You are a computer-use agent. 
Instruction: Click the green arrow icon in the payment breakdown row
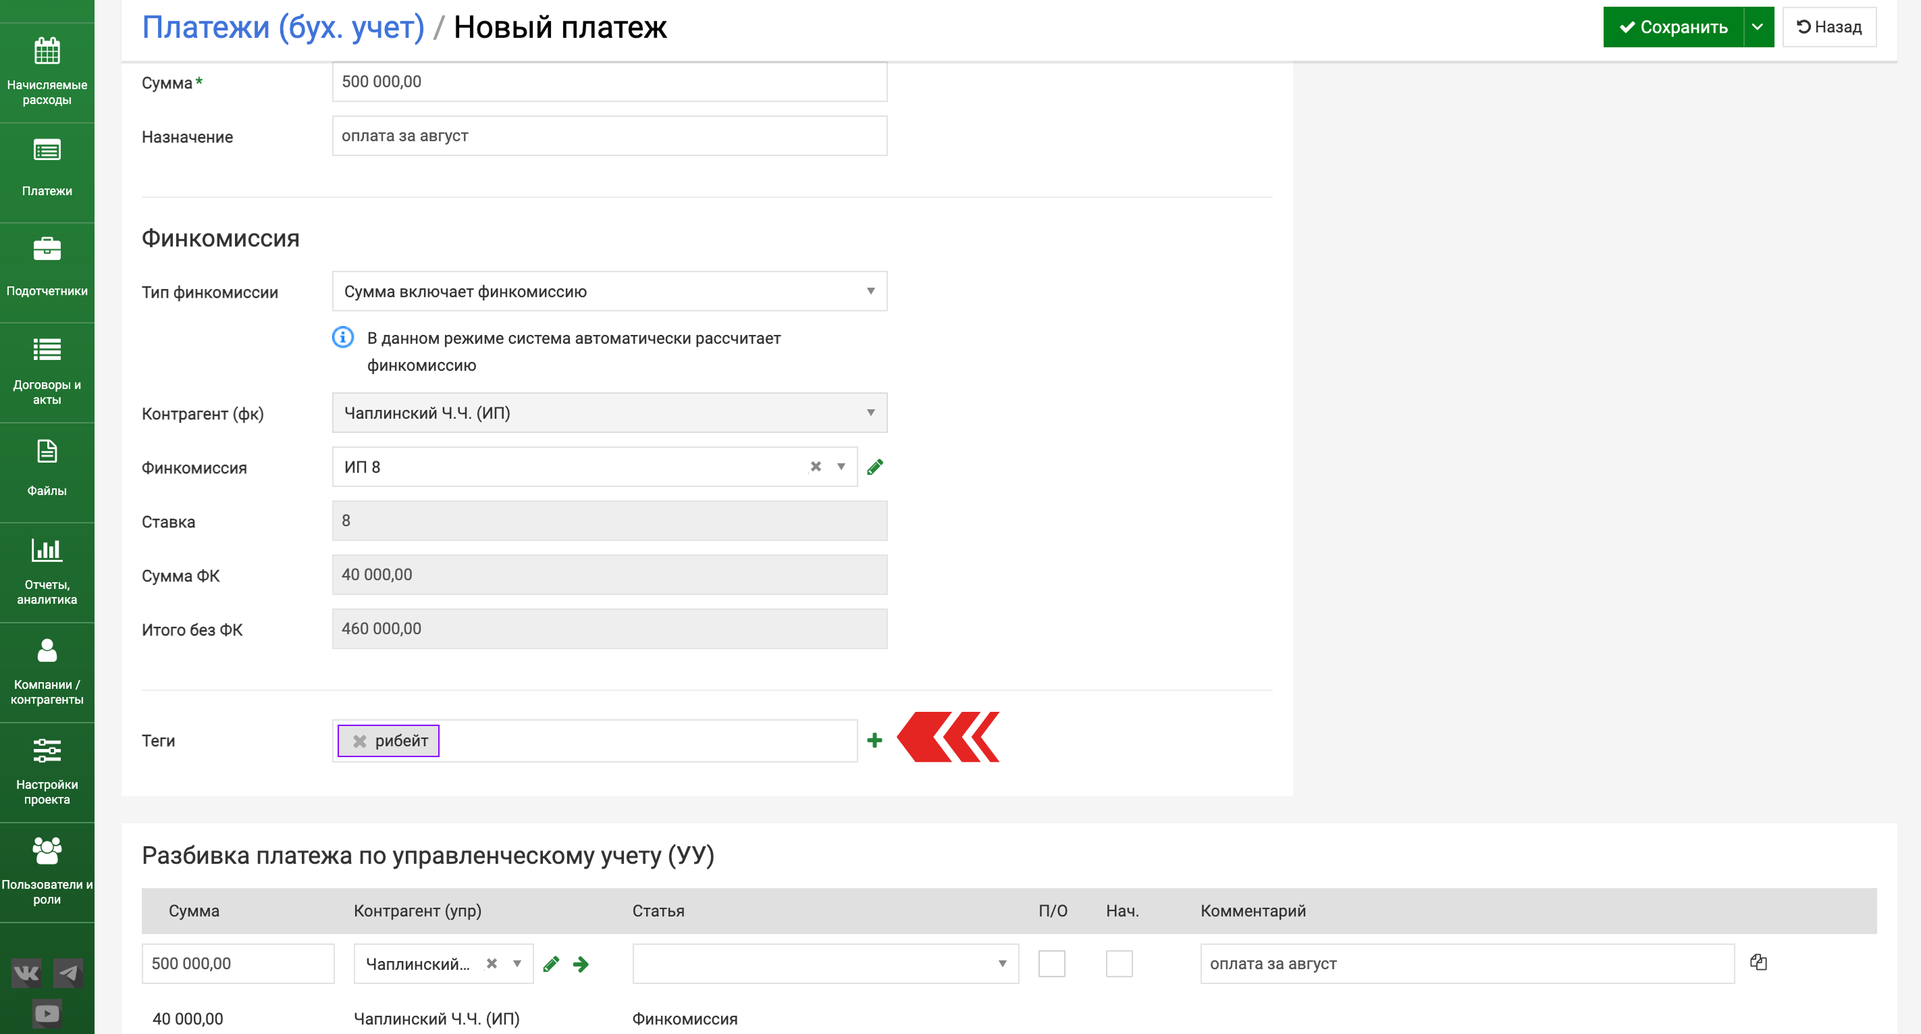pos(581,964)
